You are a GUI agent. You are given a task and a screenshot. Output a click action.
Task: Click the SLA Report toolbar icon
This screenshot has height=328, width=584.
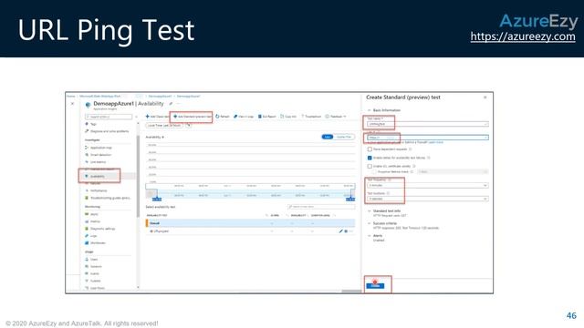click(x=259, y=117)
